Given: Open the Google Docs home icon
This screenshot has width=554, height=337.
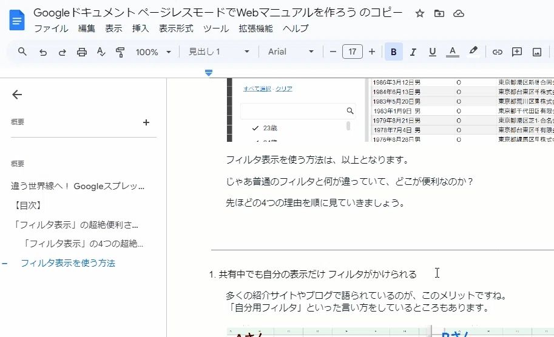Looking at the screenshot, I should (16, 20).
